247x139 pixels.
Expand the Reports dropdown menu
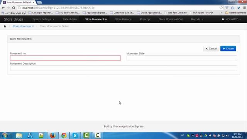tap(197, 19)
